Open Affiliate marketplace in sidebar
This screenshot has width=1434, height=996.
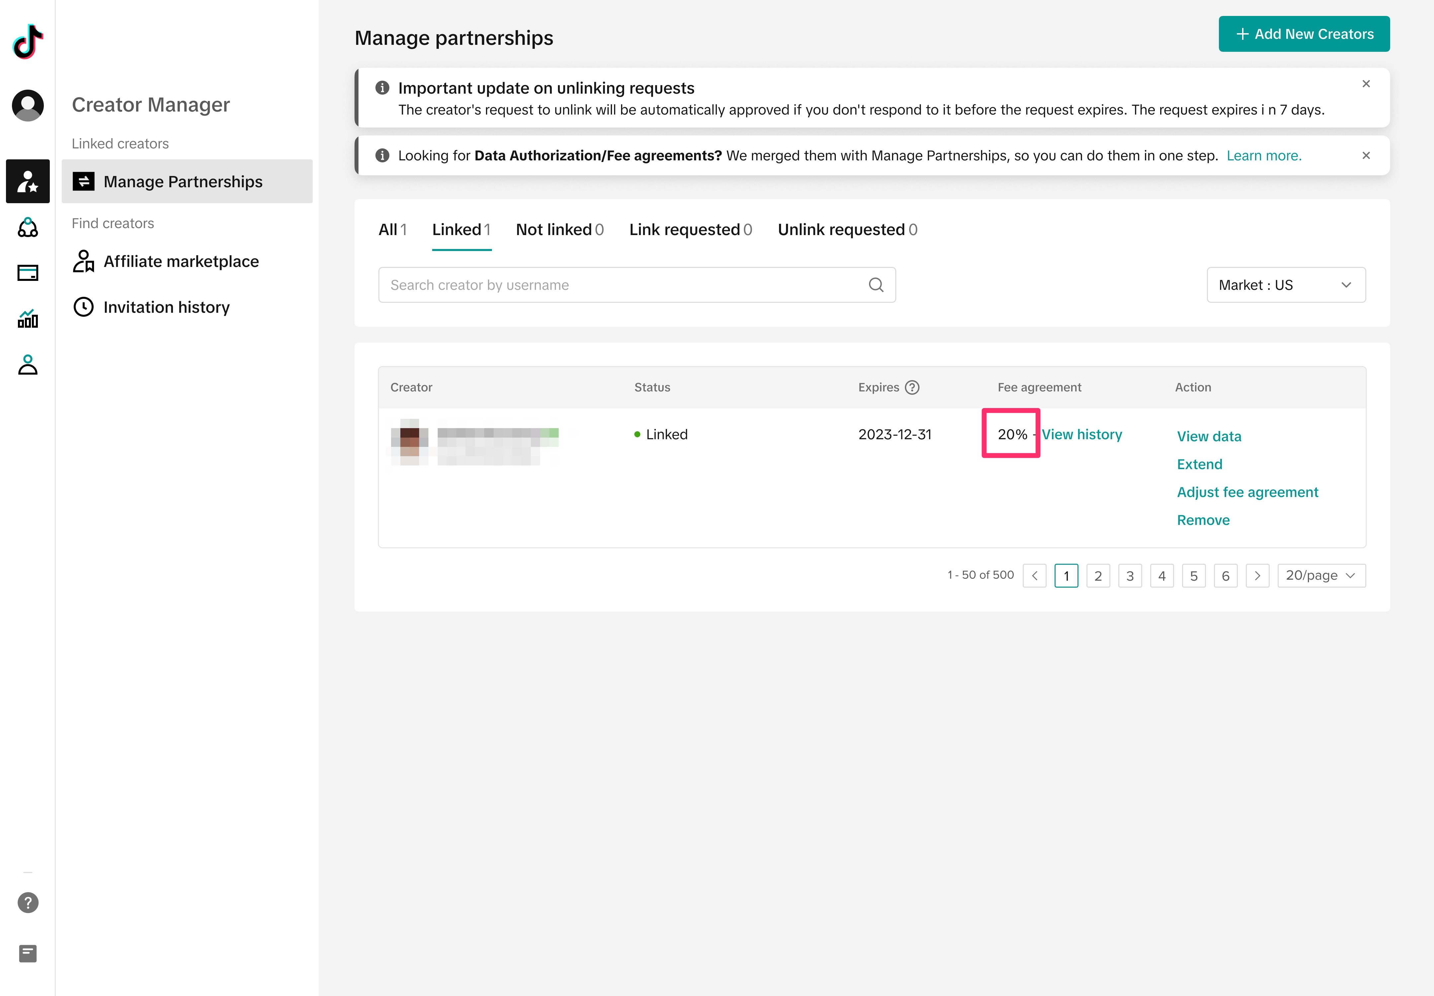[x=181, y=262]
